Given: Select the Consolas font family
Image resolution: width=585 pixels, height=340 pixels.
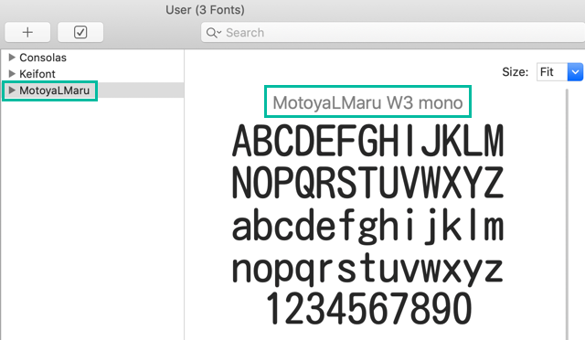Looking at the screenshot, I should [x=43, y=58].
